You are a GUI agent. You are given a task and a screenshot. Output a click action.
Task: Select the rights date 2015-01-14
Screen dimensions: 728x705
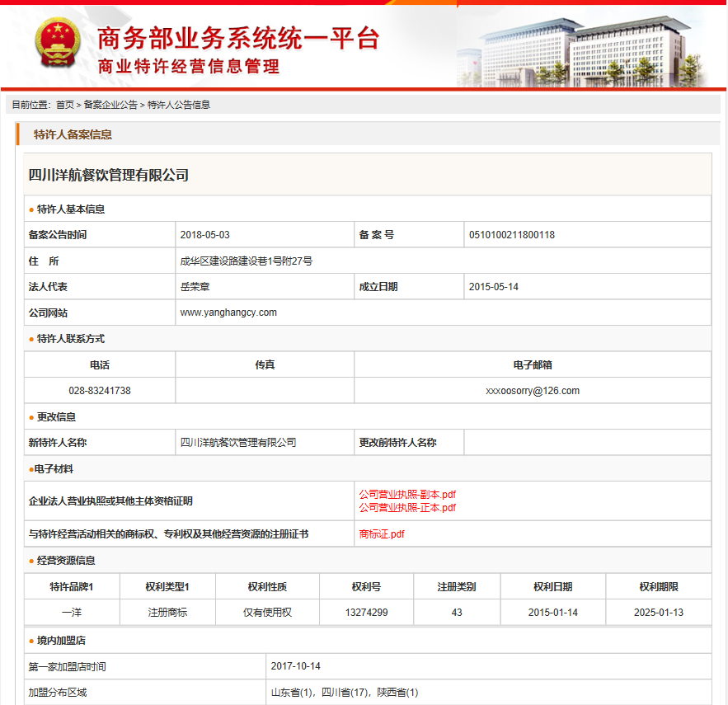553,613
